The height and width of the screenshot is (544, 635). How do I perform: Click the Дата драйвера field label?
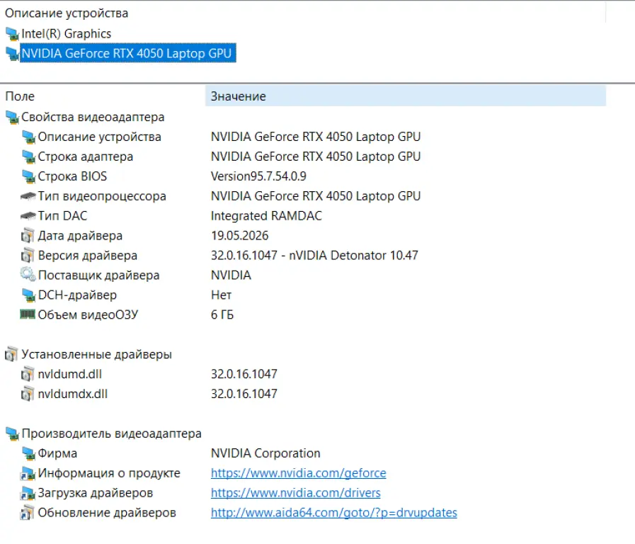coord(80,236)
